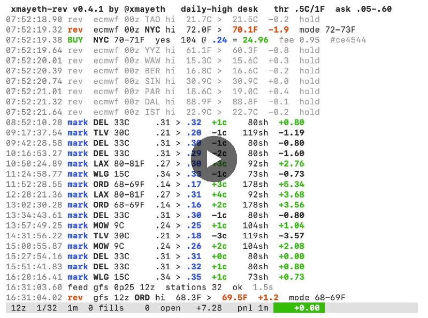
Task: Click the "1/32" status bar counter
Action: (47, 308)
